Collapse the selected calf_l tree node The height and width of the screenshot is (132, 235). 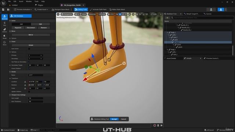pyautogui.click(x=169, y=35)
